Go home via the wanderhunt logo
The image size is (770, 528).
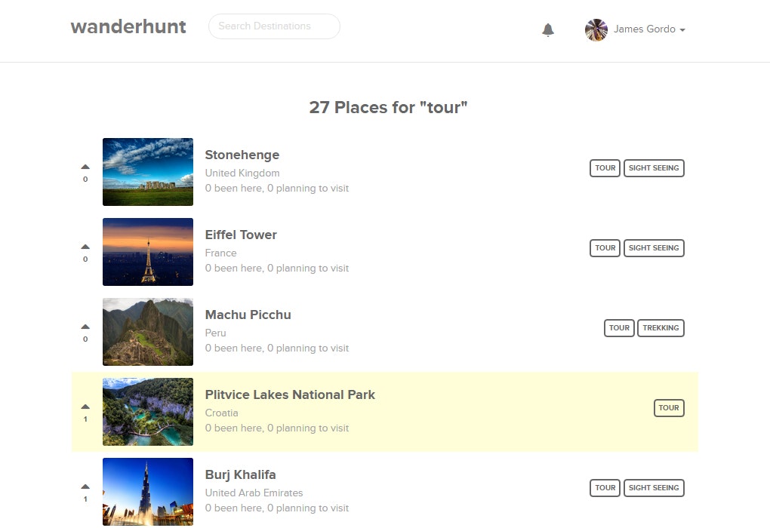(128, 26)
